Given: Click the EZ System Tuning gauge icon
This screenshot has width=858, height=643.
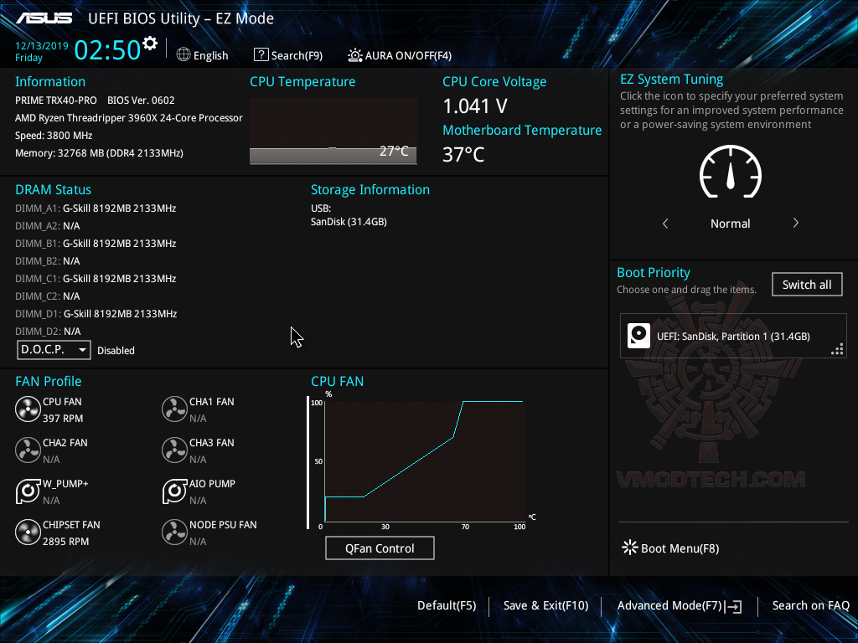Looking at the screenshot, I should 731,172.
